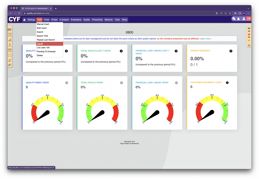This screenshot has width=259, height=179.
Task: Click the red logout icon top right
Action: pyautogui.click(x=249, y=19)
